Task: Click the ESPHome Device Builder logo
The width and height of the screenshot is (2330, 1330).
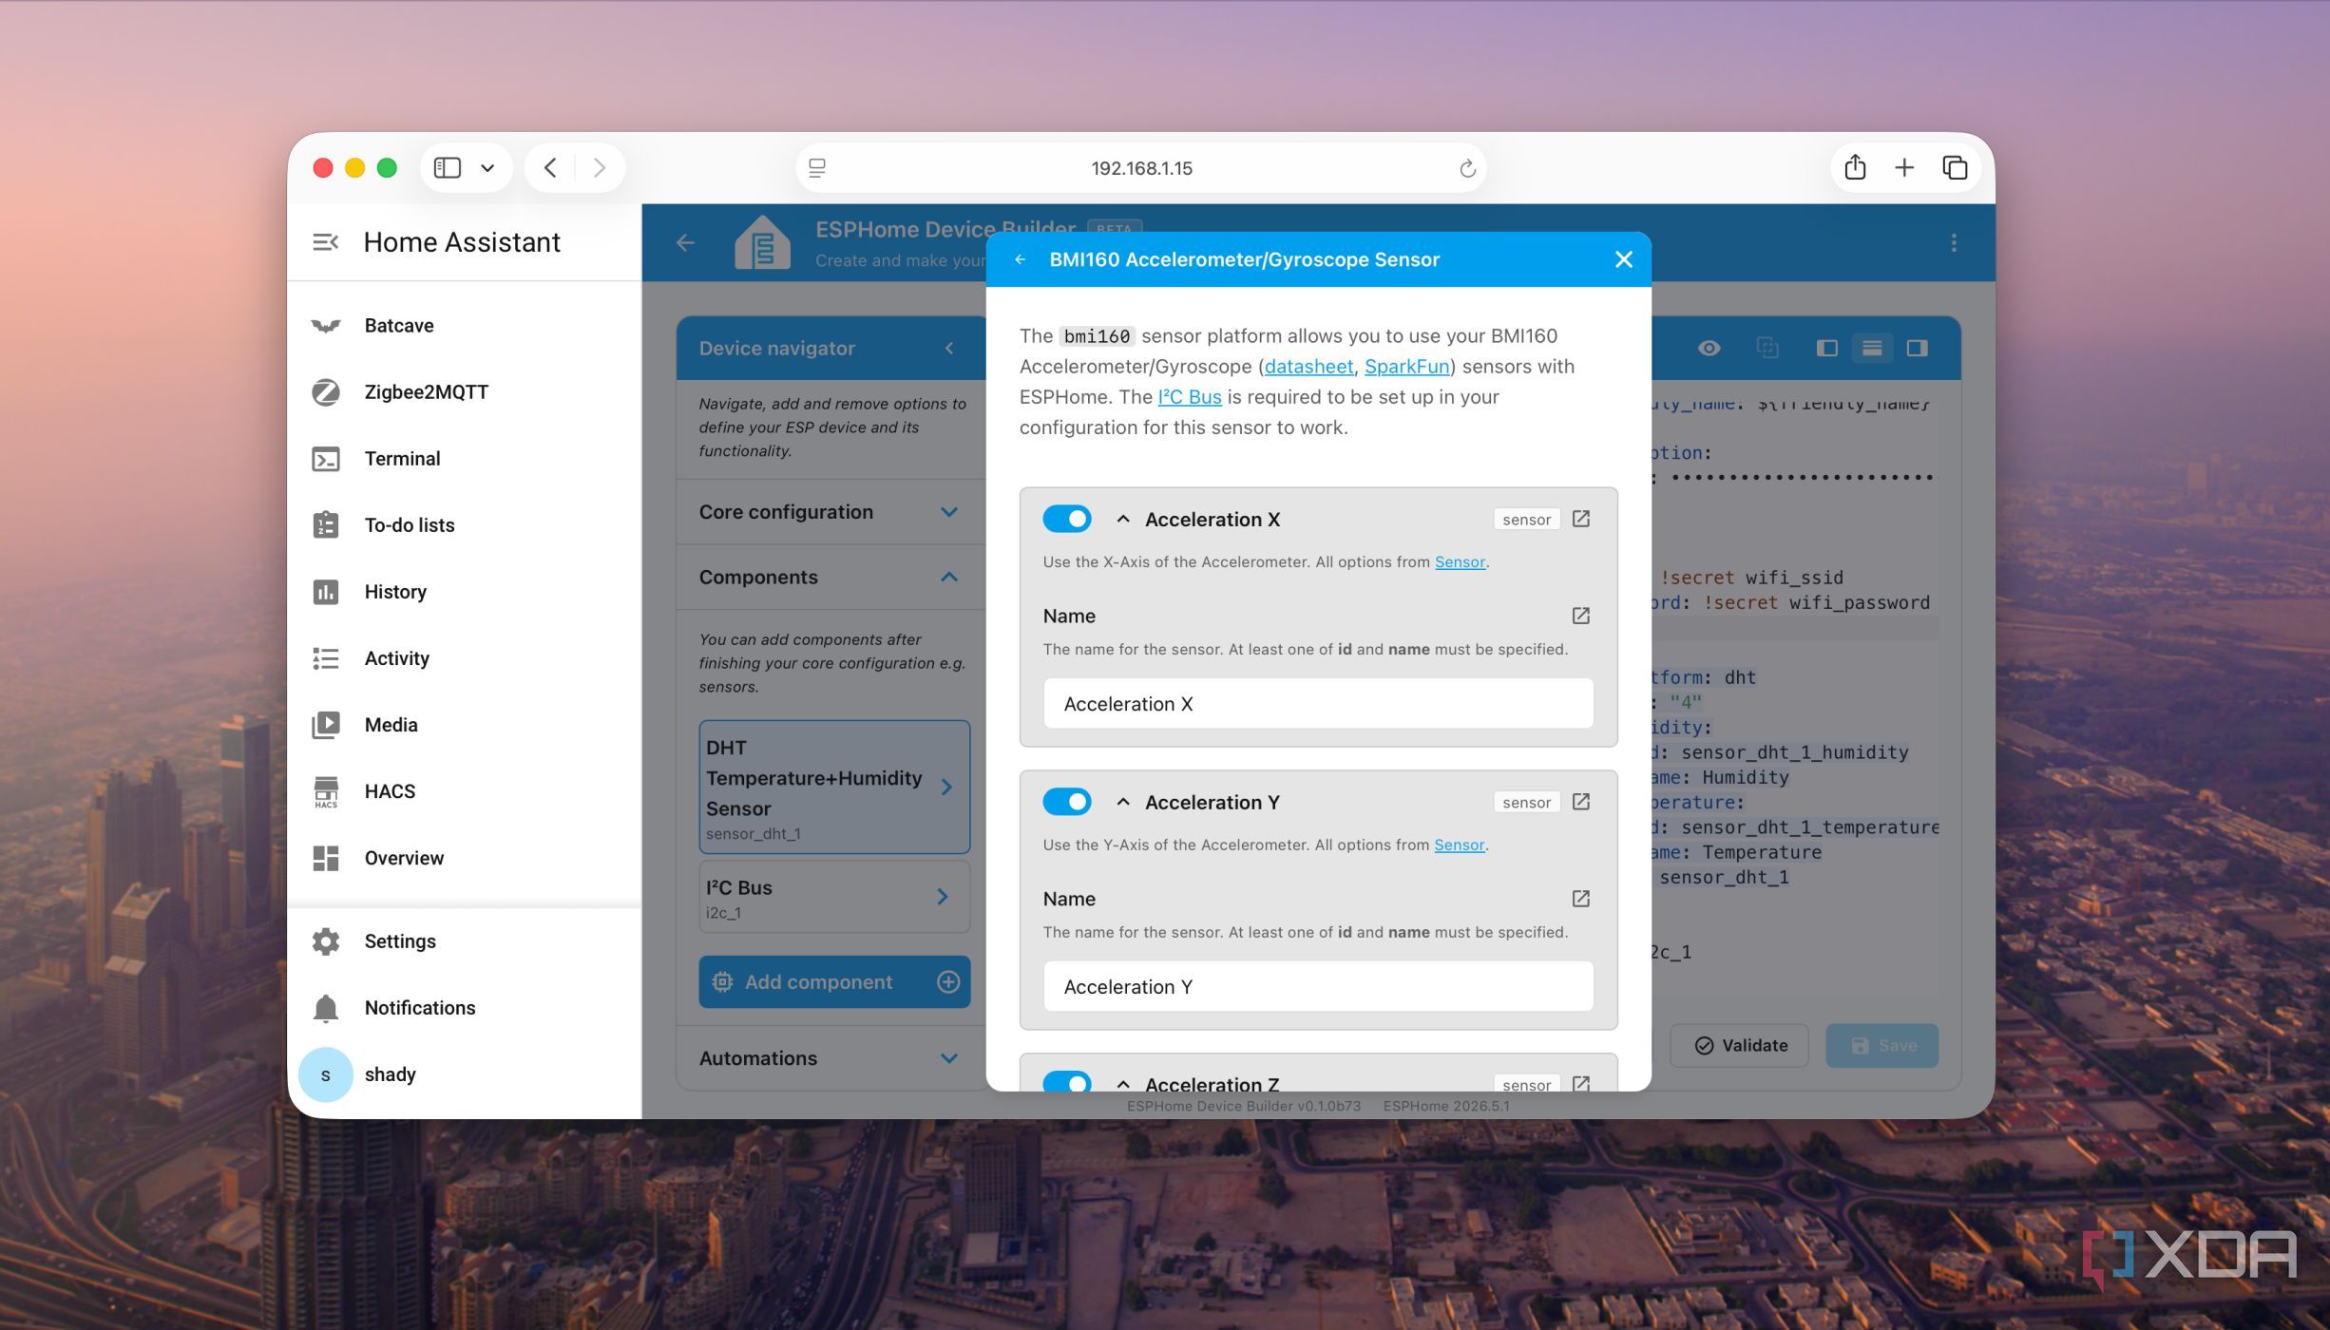Action: [x=762, y=243]
